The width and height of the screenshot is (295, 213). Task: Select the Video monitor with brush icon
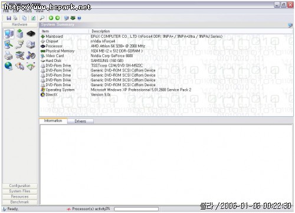click(x=8, y=45)
